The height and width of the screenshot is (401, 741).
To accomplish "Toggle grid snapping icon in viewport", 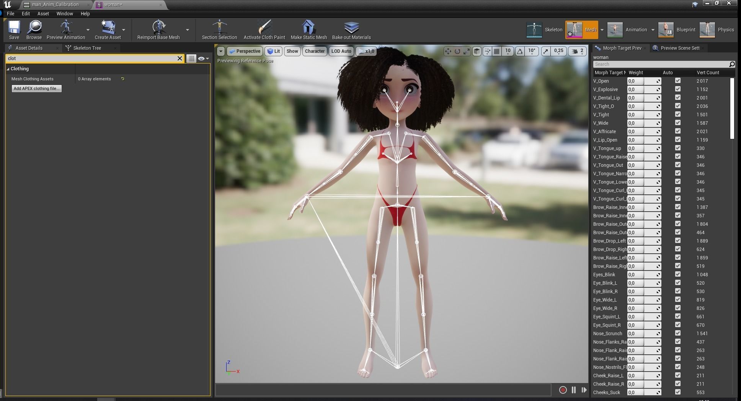I will 496,51.
